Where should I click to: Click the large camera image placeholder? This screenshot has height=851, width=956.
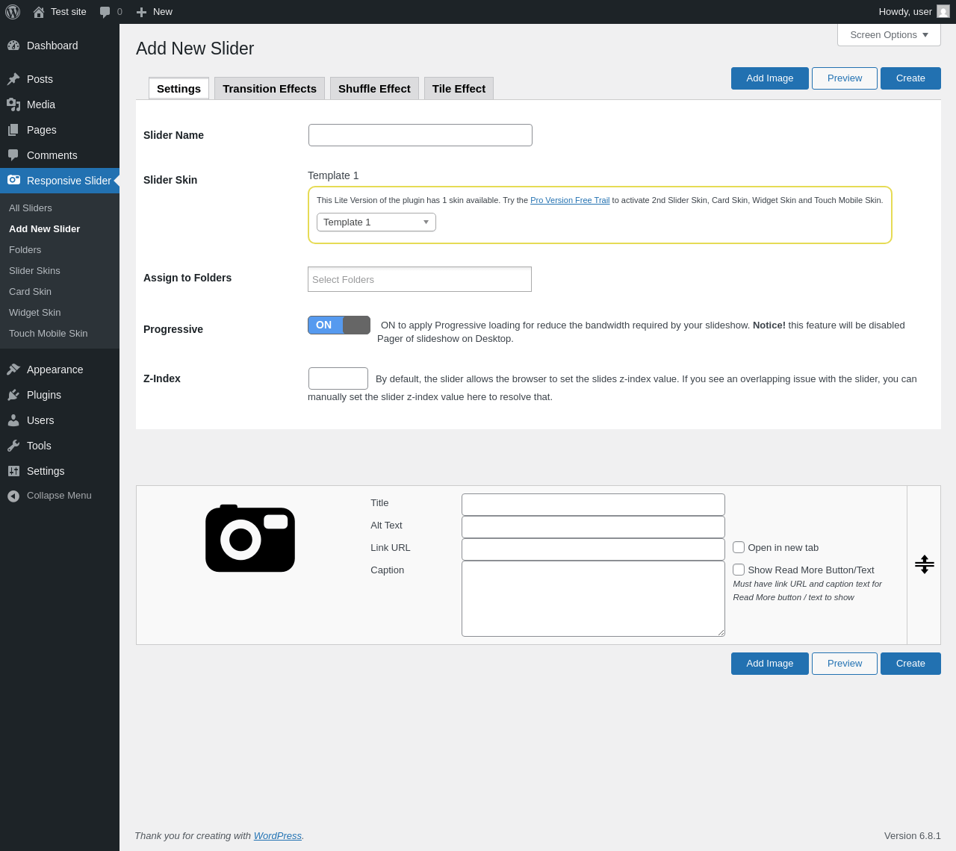point(250,538)
